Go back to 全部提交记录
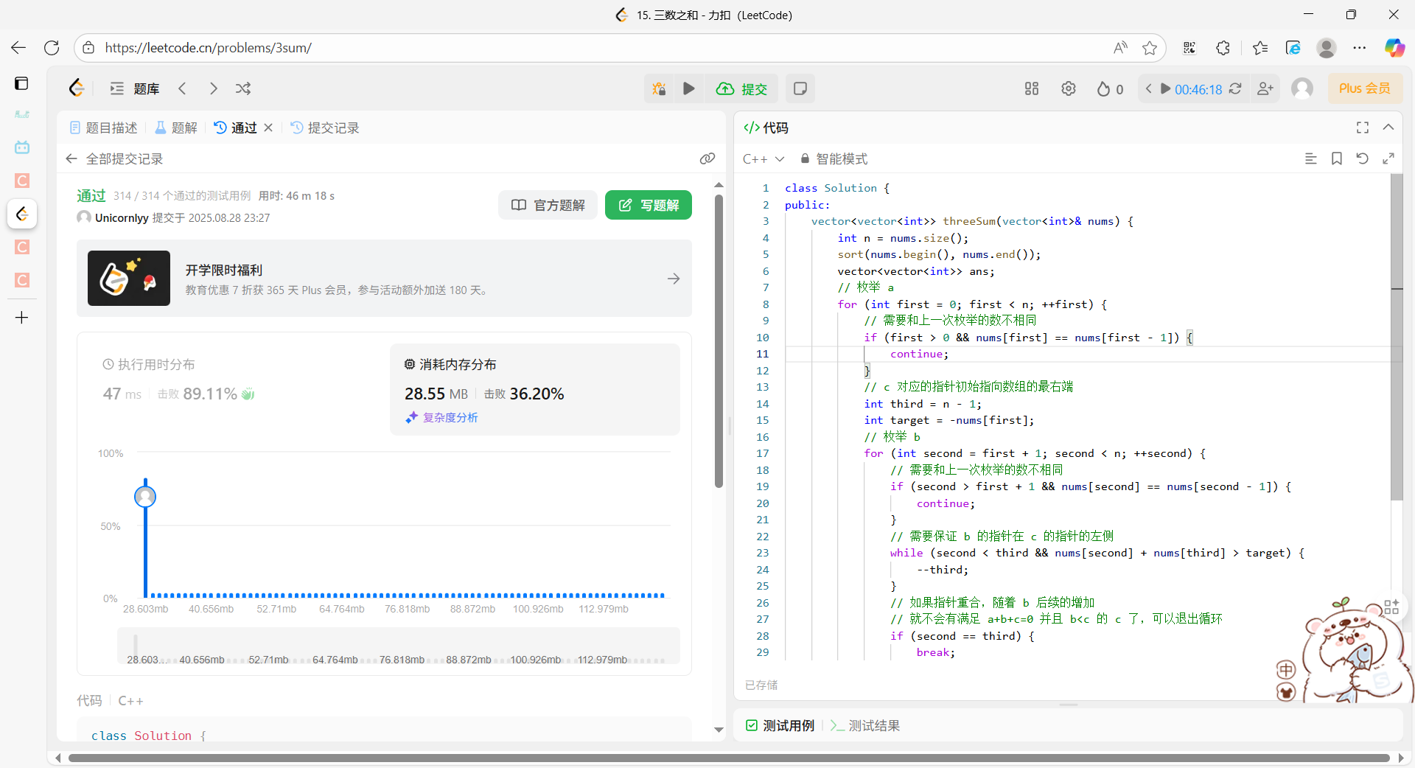 [114, 158]
